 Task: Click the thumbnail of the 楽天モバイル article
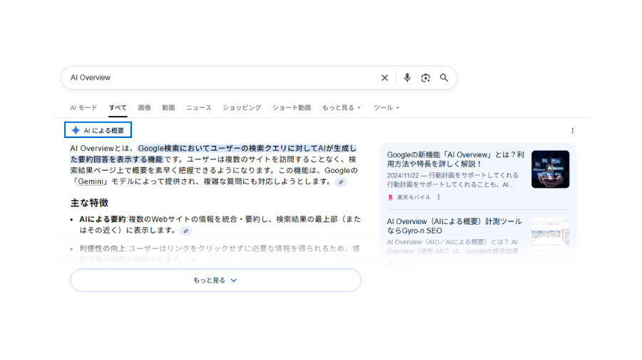click(x=550, y=169)
